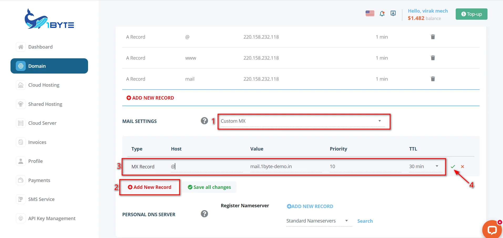This screenshot has height=238, width=503.
Task: Click the Dashboard home icon
Action: coord(21,47)
